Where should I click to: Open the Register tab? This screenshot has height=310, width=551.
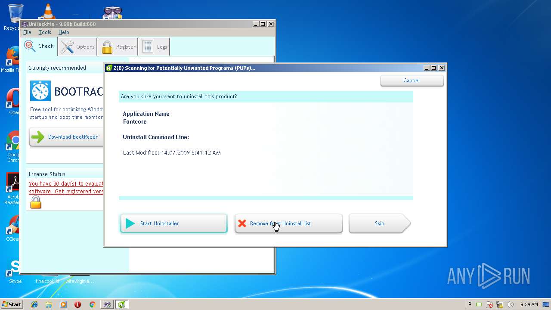click(x=118, y=47)
